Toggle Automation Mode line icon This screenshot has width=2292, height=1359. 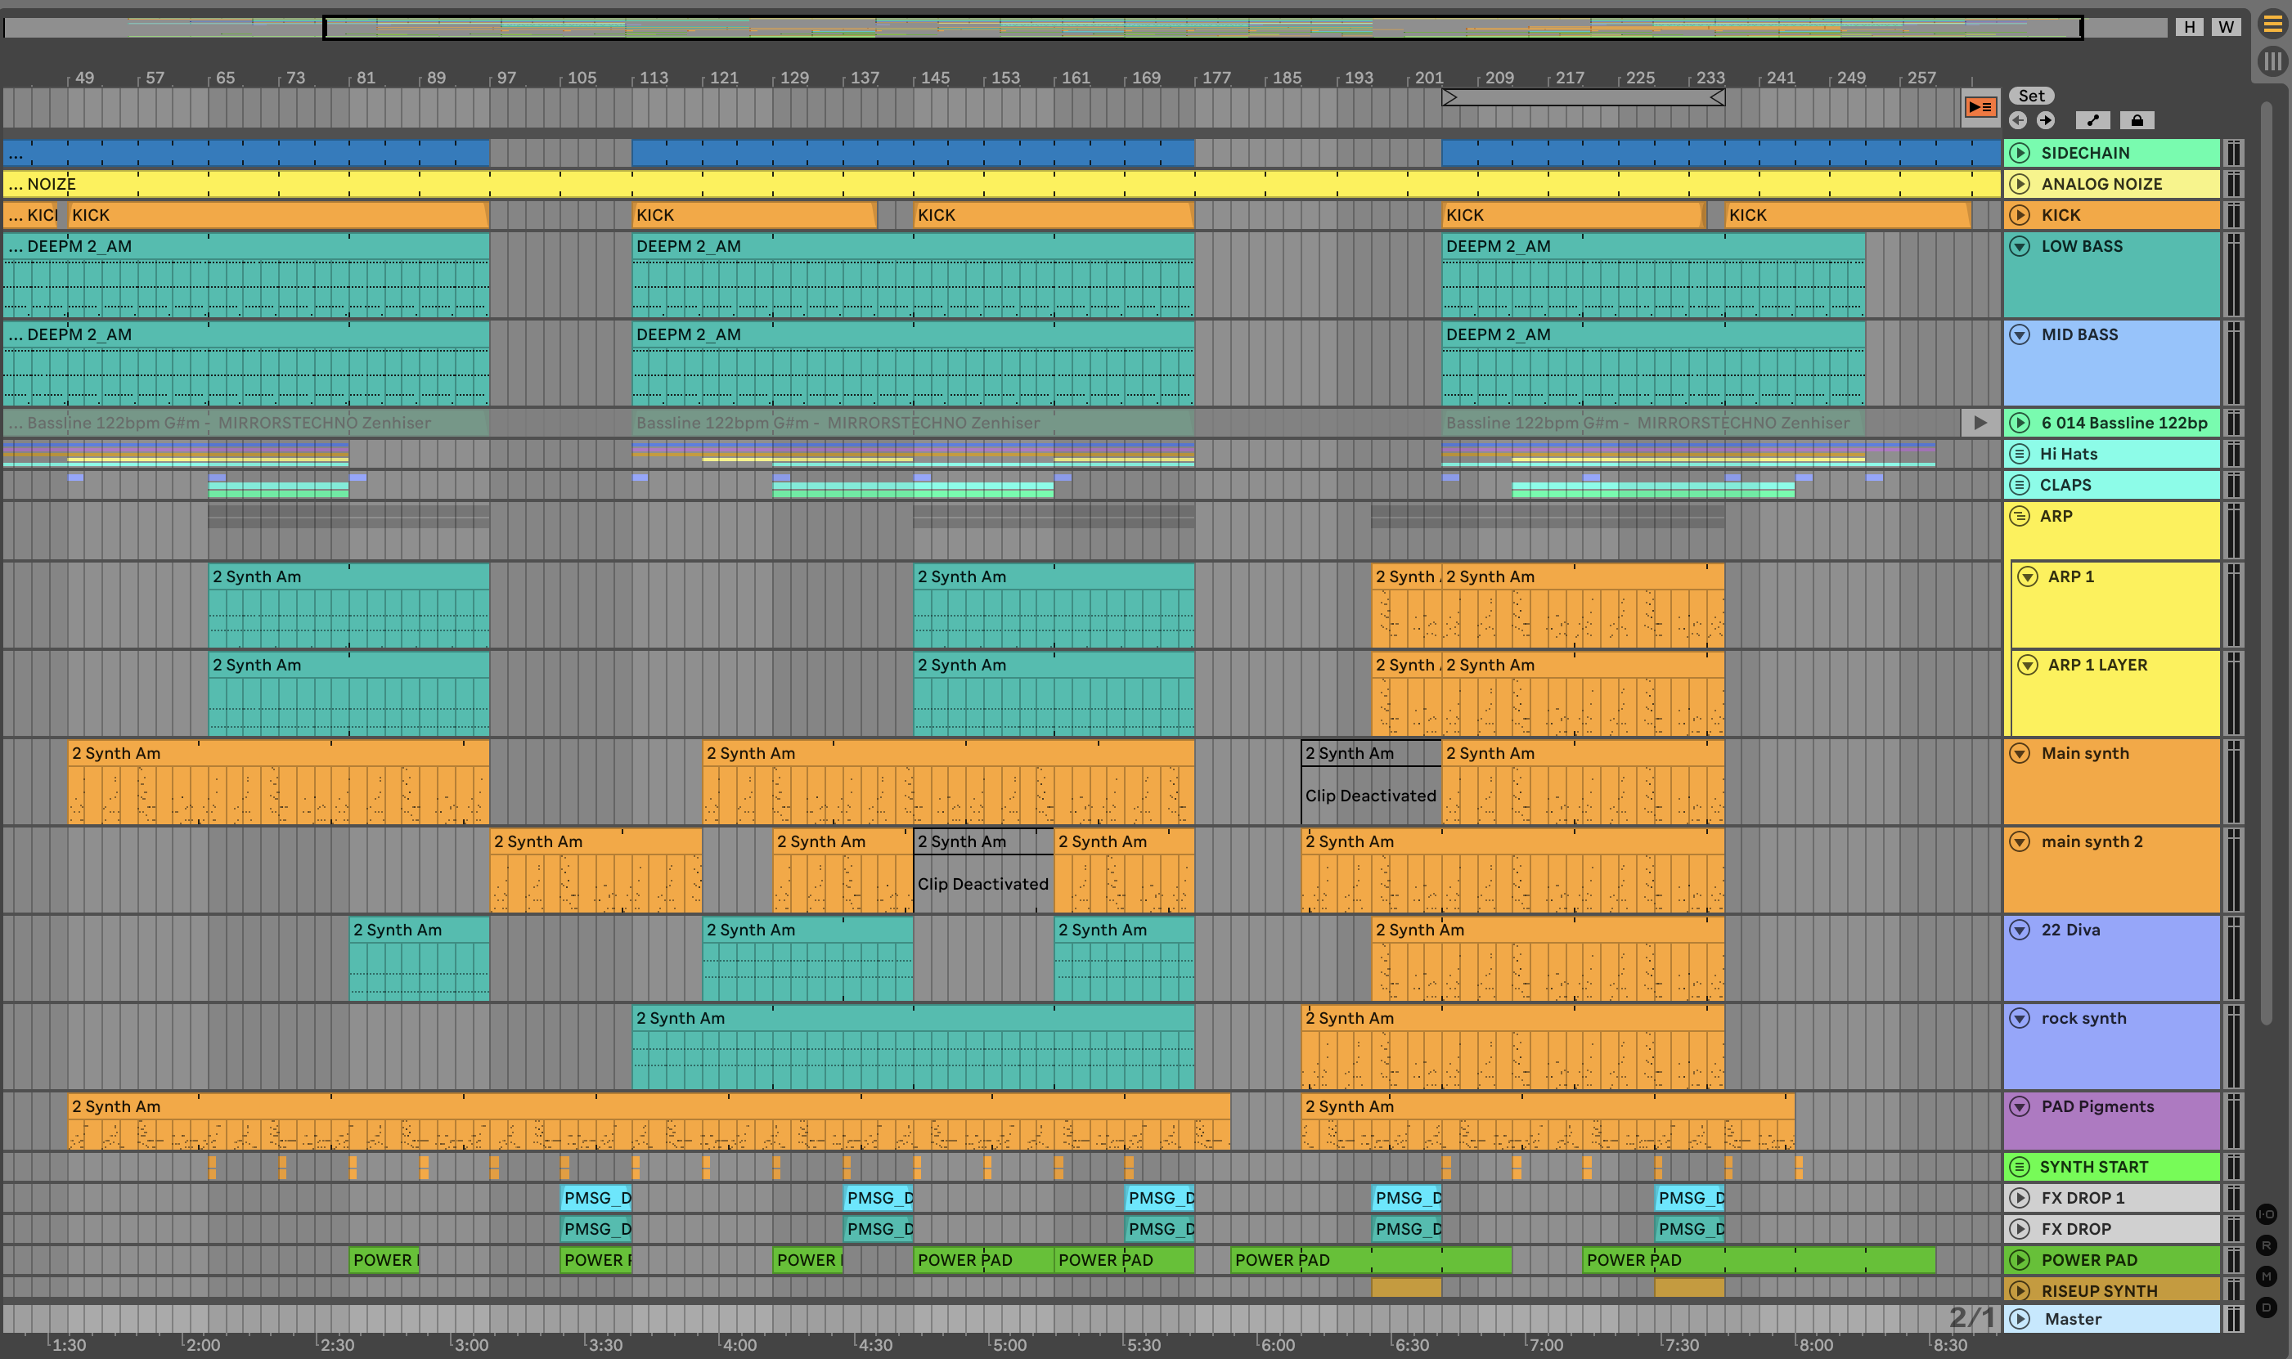click(2092, 120)
